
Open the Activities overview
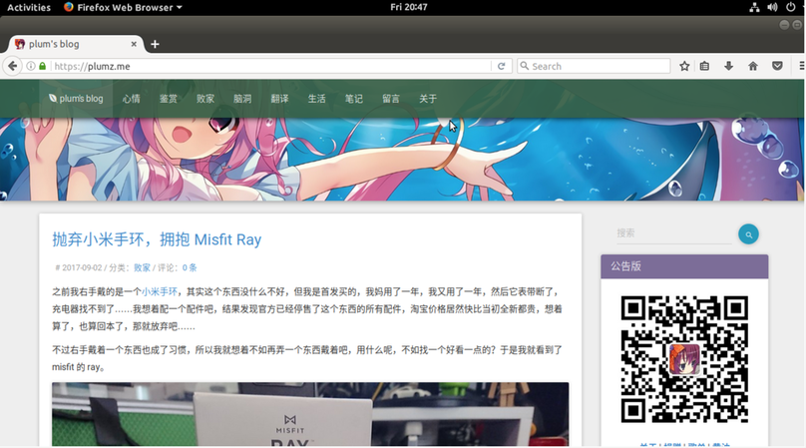click(29, 7)
